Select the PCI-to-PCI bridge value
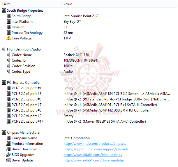The image size is (178, 167). tap(116, 99)
